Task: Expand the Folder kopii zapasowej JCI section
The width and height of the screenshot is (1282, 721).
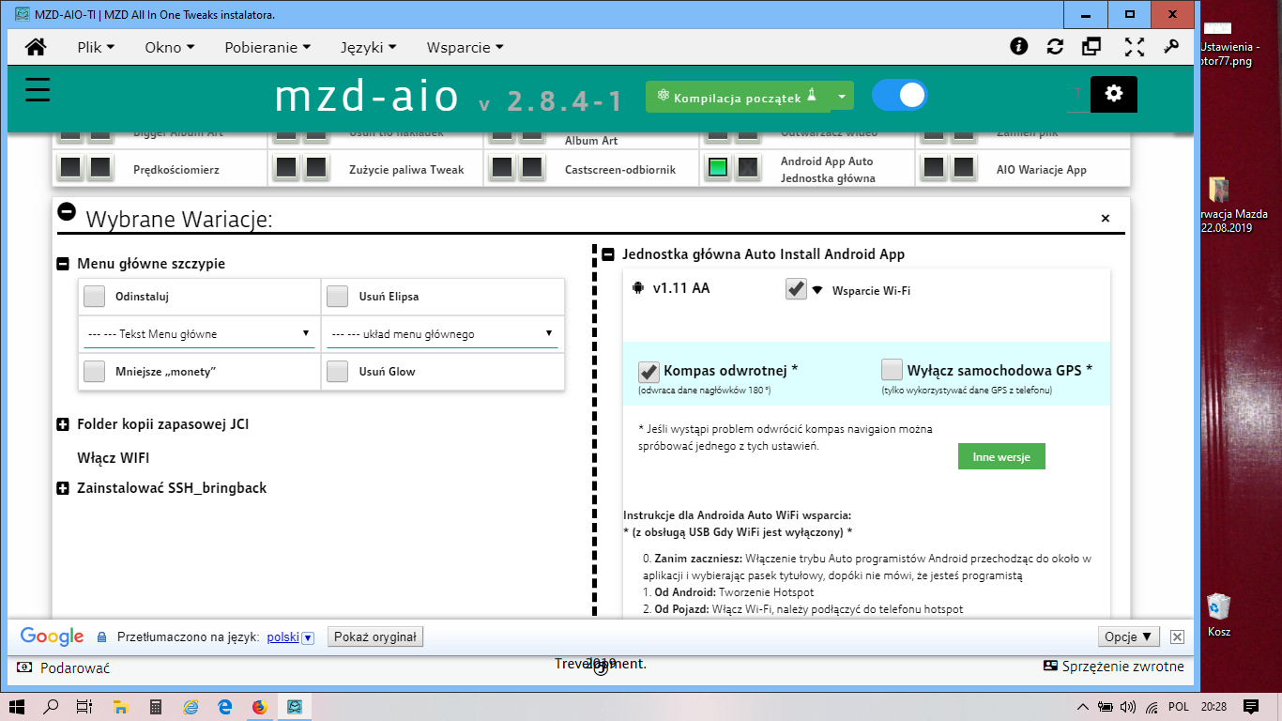Action: coord(64,424)
